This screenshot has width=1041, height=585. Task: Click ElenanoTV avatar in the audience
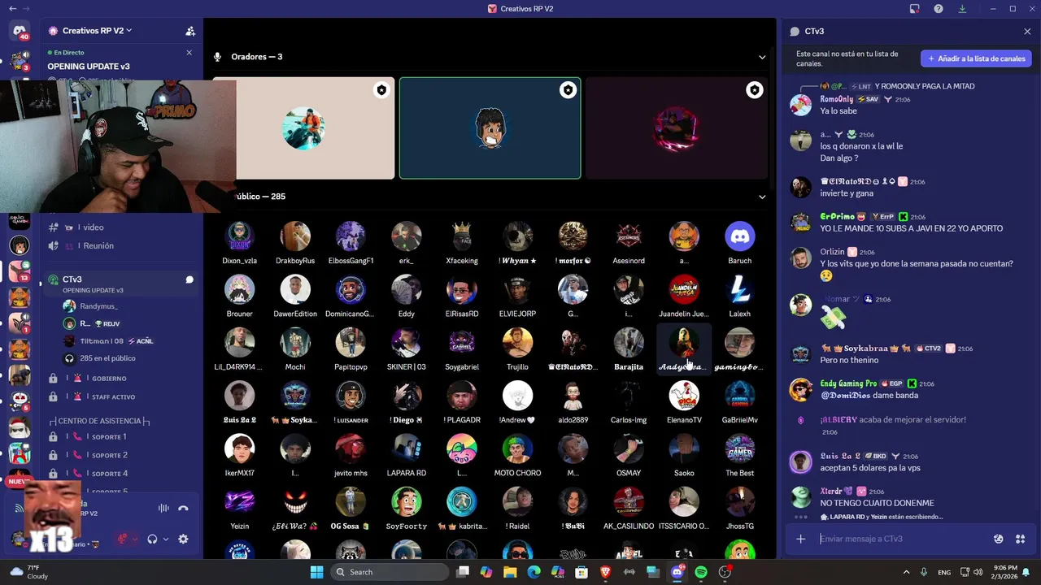pyautogui.click(x=684, y=396)
